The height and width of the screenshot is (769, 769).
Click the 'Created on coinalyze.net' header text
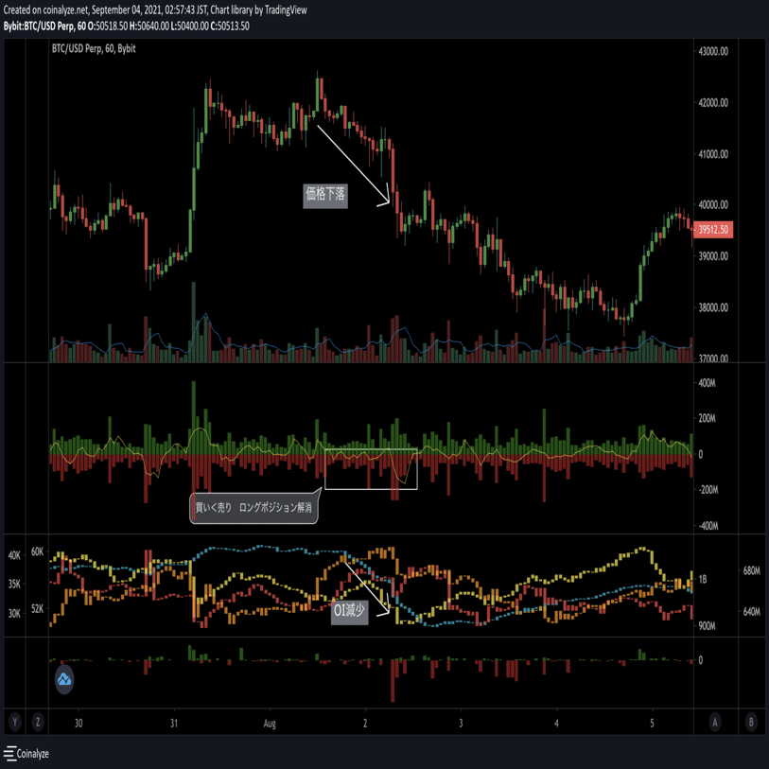pos(155,9)
